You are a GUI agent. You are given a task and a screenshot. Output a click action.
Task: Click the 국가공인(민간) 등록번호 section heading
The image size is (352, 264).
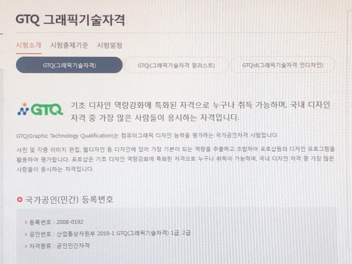69,199
